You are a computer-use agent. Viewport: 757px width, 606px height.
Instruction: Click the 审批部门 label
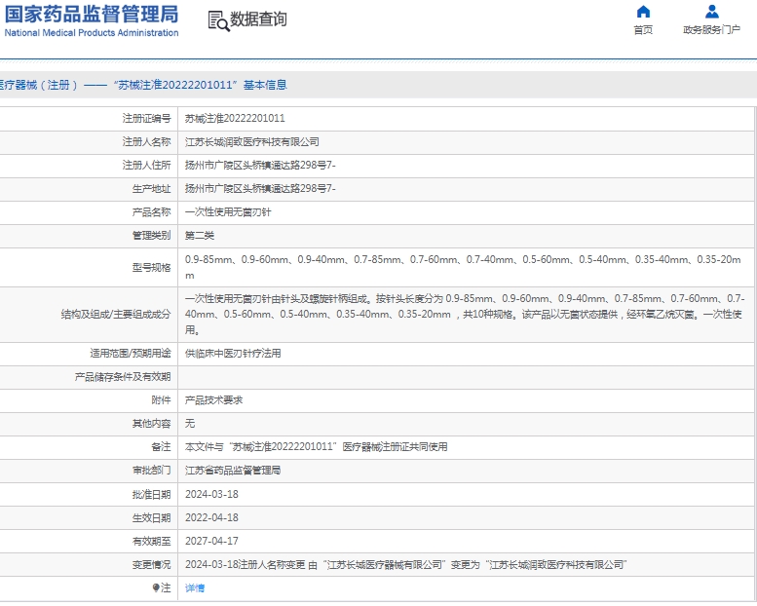pos(152,471)
